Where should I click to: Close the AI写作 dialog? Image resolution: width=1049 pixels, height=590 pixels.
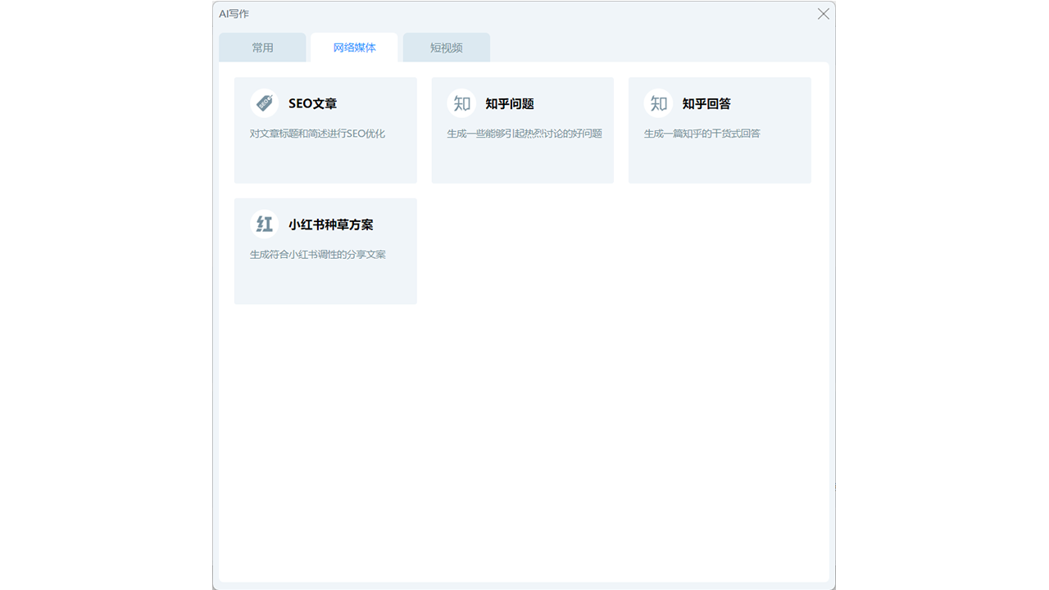(823, 13)
